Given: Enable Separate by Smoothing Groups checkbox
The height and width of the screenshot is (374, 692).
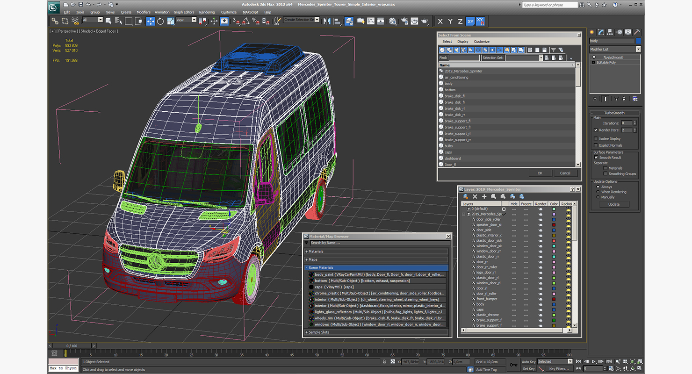Looking at the screenshot, I should pyautogui.click(x=605, y=174).
